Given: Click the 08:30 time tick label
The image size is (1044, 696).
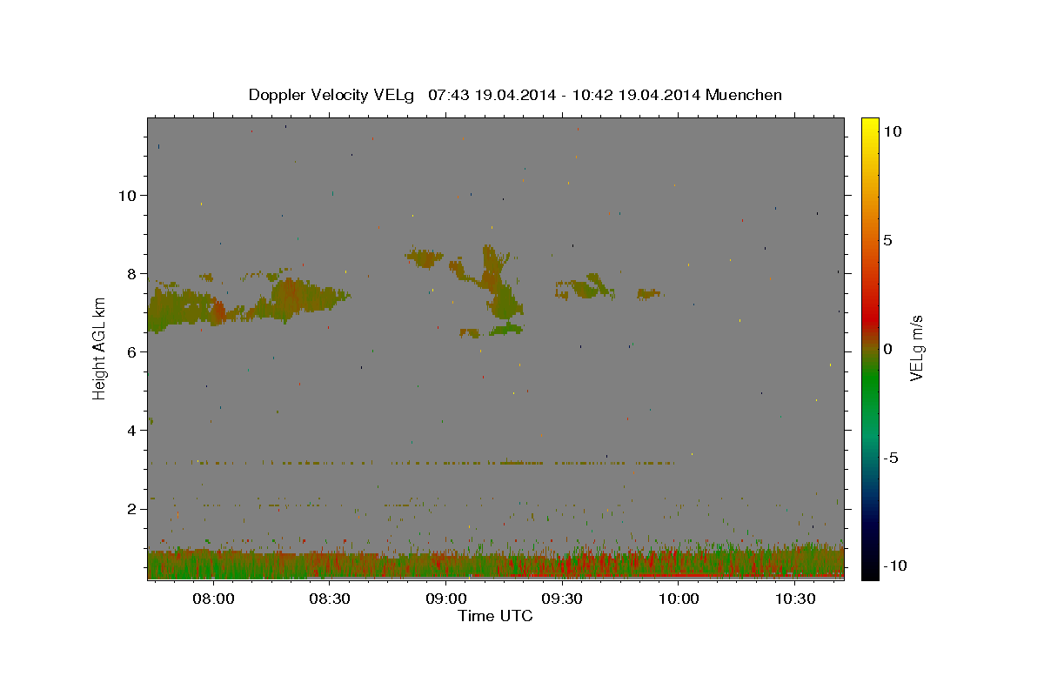Looking at the screenshot, I should [x=330, y=599].
